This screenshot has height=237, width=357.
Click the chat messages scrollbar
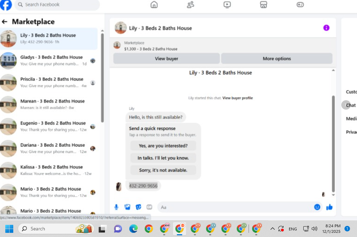click(x=333, y=144)
